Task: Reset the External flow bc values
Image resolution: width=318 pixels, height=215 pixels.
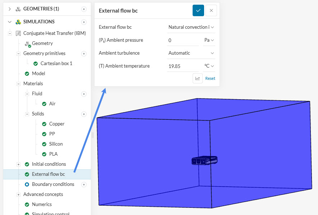Action: click(210, 78)
